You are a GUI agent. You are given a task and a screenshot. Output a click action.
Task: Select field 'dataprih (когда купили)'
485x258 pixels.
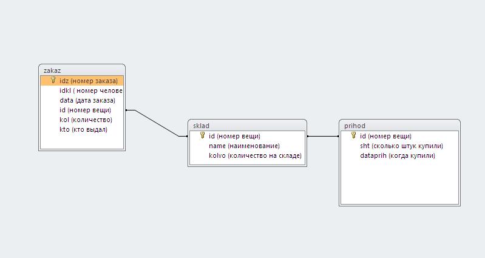coord(399,155)
